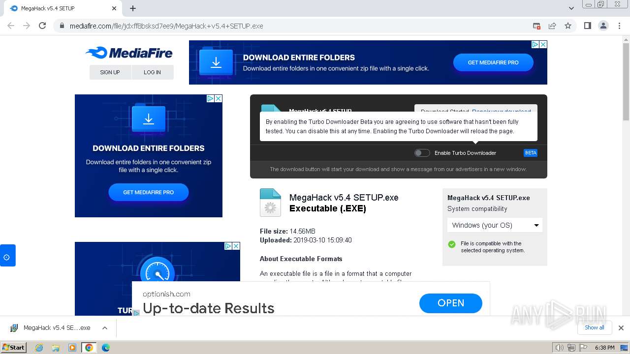Open a new browser tab
This screenshot has height=354, width=630.
[133, 8]
